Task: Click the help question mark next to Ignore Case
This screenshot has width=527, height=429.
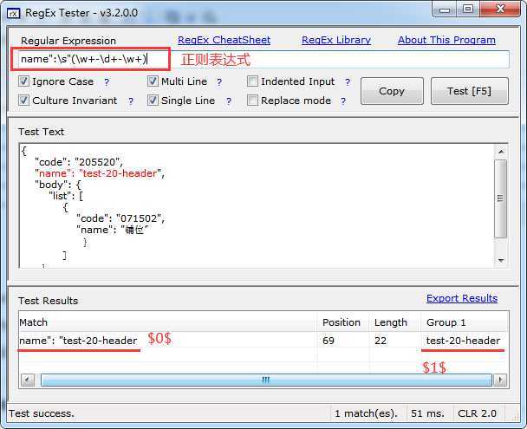Action: 107,81
